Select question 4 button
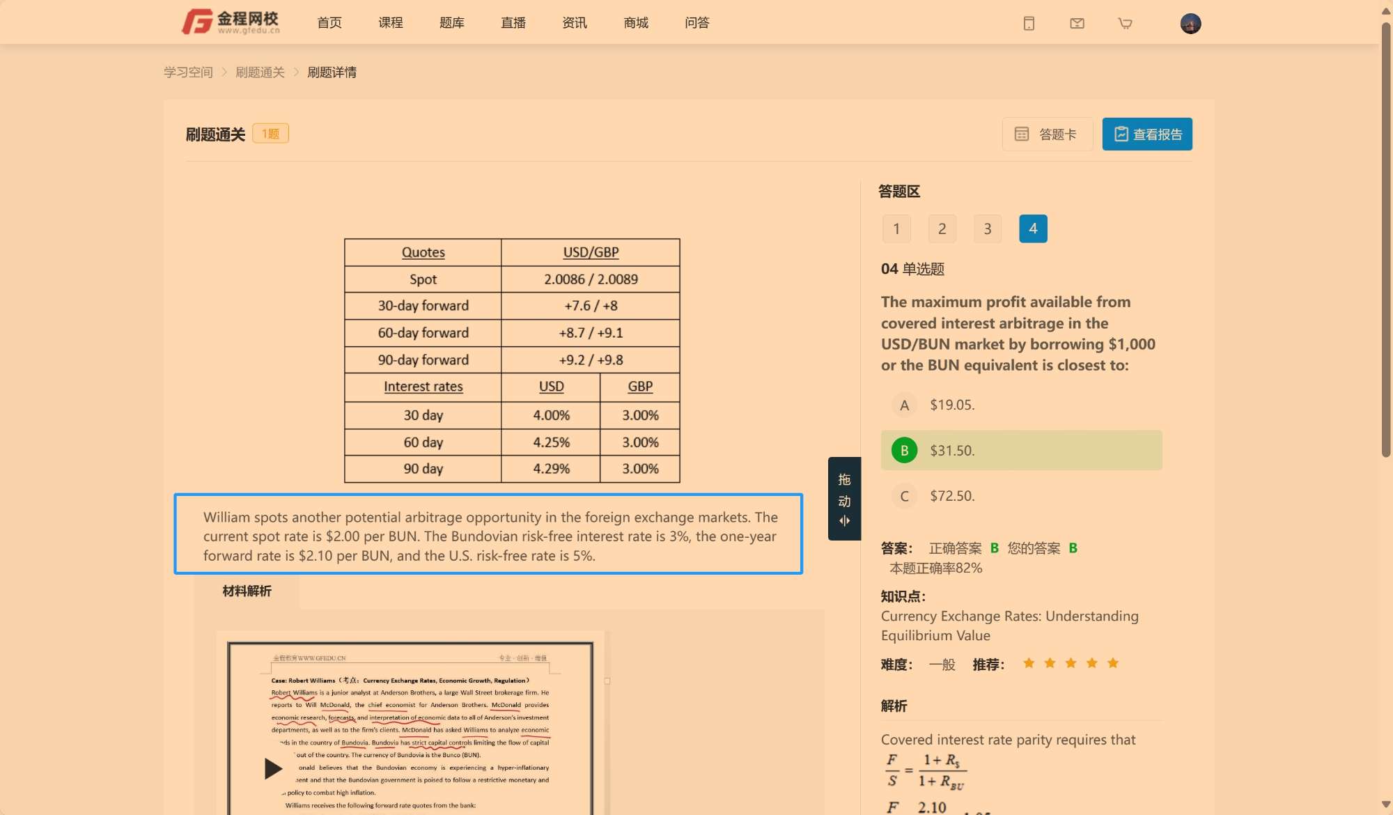Screen dimensions: 1393x815 coord(1033,228)
